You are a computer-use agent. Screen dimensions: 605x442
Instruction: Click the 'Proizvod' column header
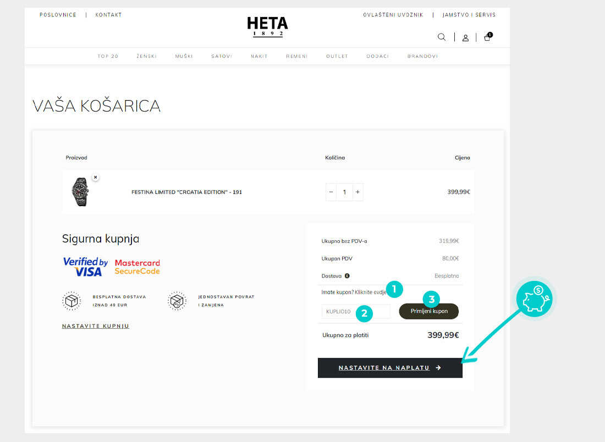coord(76,158)
